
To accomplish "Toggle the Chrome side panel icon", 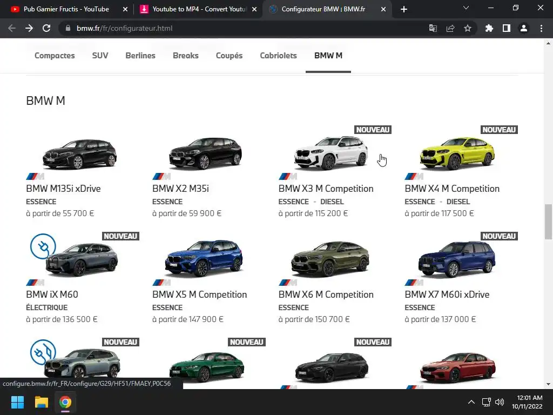I will pos(507,28).
